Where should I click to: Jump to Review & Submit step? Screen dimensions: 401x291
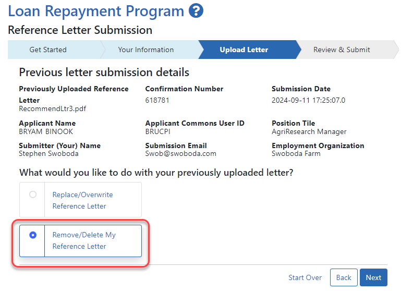click(x=342, y=50)
